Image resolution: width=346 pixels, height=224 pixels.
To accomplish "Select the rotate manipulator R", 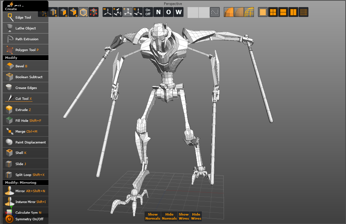I will coord(117,12).
